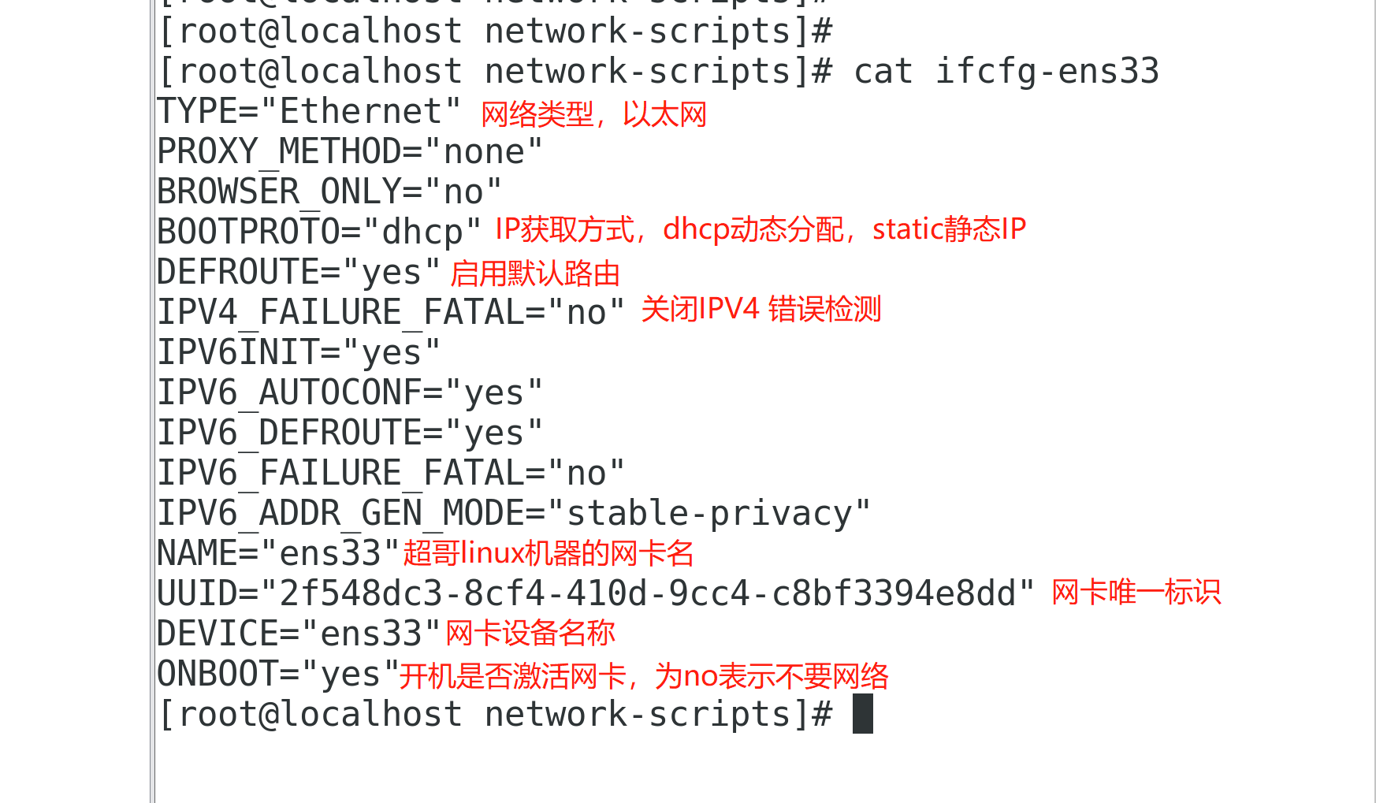Click the UUID value line
1376x803 pixels.
click(596, 594)
